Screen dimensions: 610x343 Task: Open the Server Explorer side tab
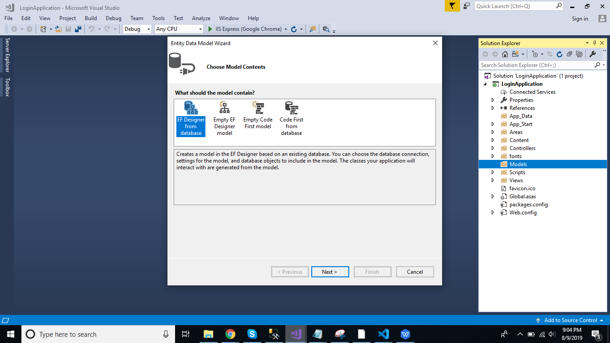click(x=7, y=55)
